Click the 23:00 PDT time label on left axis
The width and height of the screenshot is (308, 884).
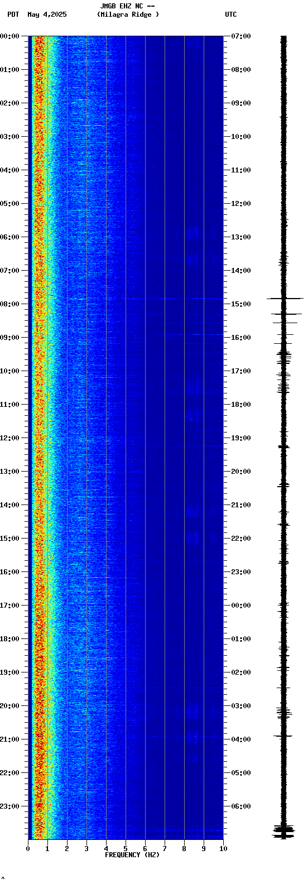(9, 806)
